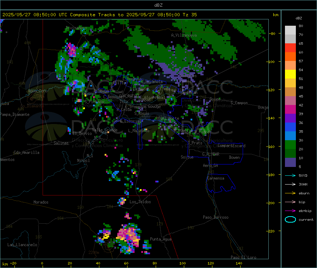Click the brown 48 dBZ legend swatch
317x268 pixels.
(290, 92)
